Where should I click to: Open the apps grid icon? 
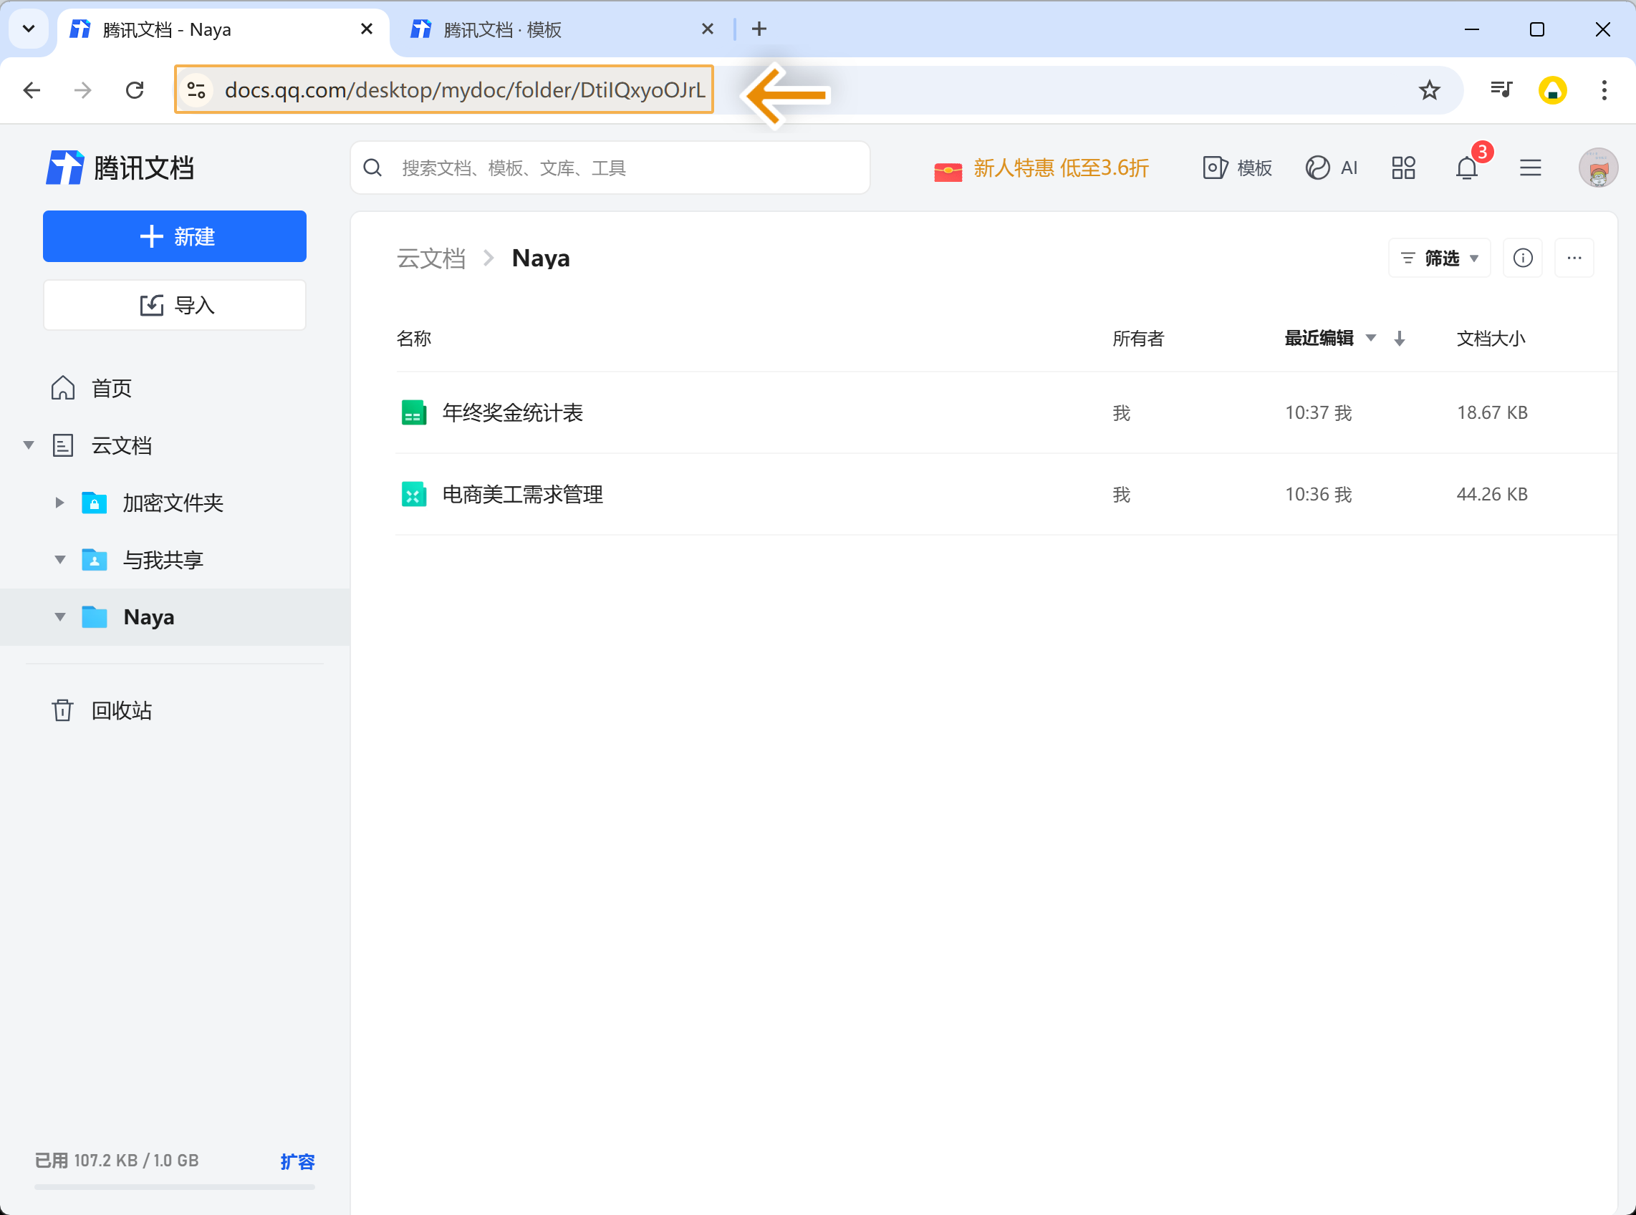(1402, 168)
